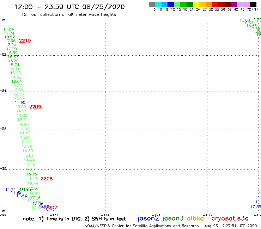Screen dimensions: 261x229
Task: Click the gray swatch in the legend
Action: tap(152, 4)
